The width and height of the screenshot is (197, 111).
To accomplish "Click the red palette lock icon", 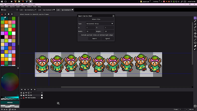I will tap(2, 14).
